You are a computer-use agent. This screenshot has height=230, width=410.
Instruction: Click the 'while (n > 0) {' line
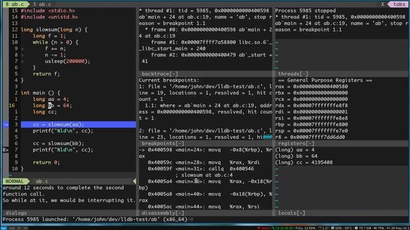[56, 42]
